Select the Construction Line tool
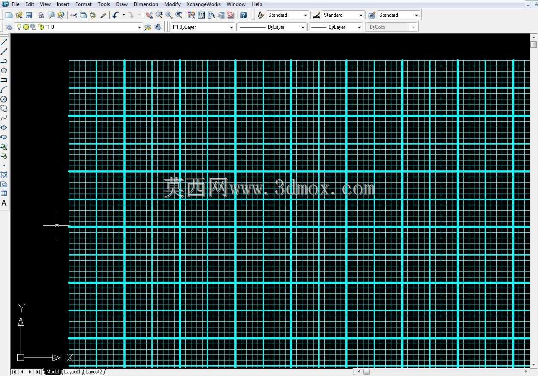 (4, 52)
